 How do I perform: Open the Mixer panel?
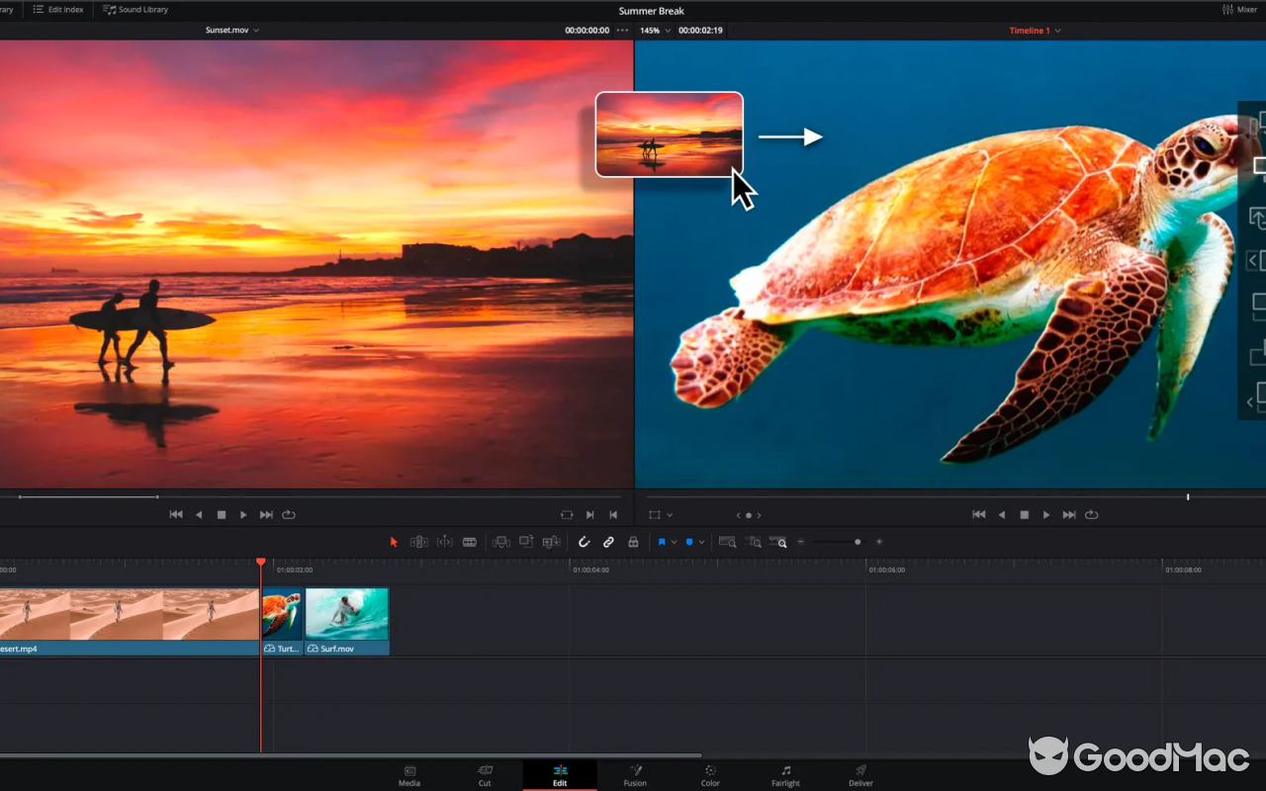pyautogui.click(x=1239, y=9)
